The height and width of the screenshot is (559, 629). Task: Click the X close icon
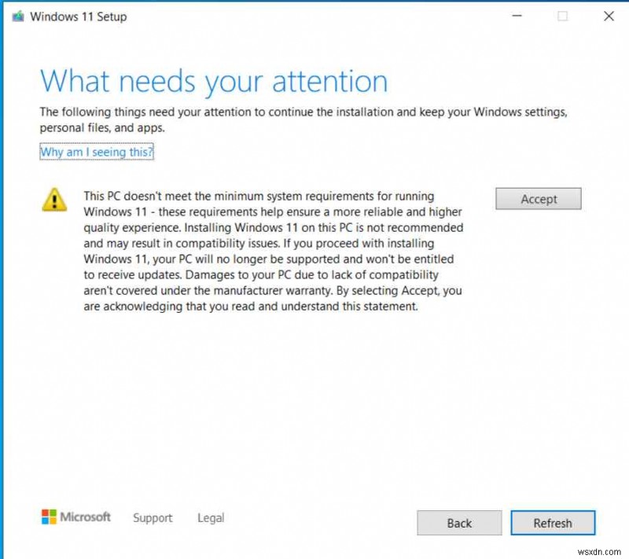click(609, 16)
